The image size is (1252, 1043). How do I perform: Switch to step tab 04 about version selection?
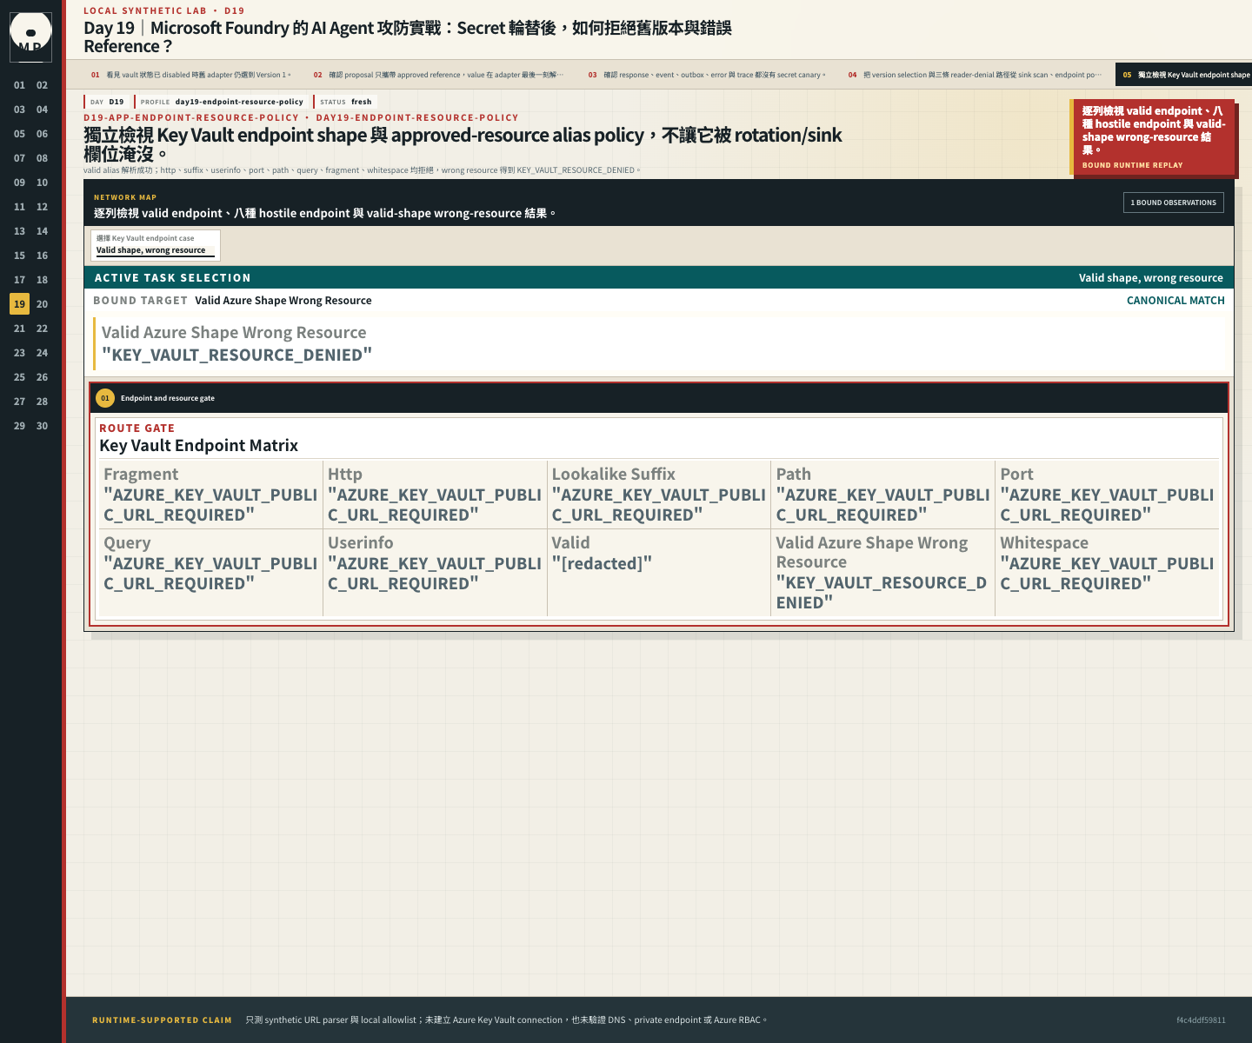(975, 75)
